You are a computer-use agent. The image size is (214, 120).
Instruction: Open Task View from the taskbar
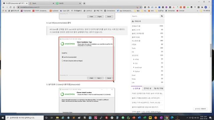click(52, 118)
